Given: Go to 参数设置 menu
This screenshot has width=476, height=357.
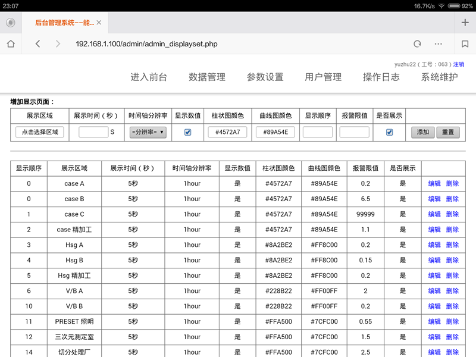Looking at the screenshot, I should pyautogui.click(x=265, y=77).
